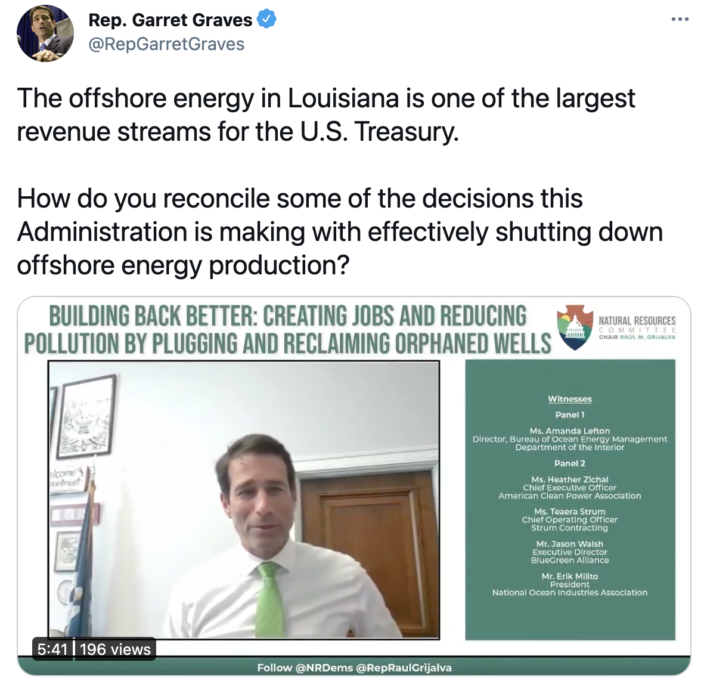Open the Rep. Garret Graves display name

170,20
